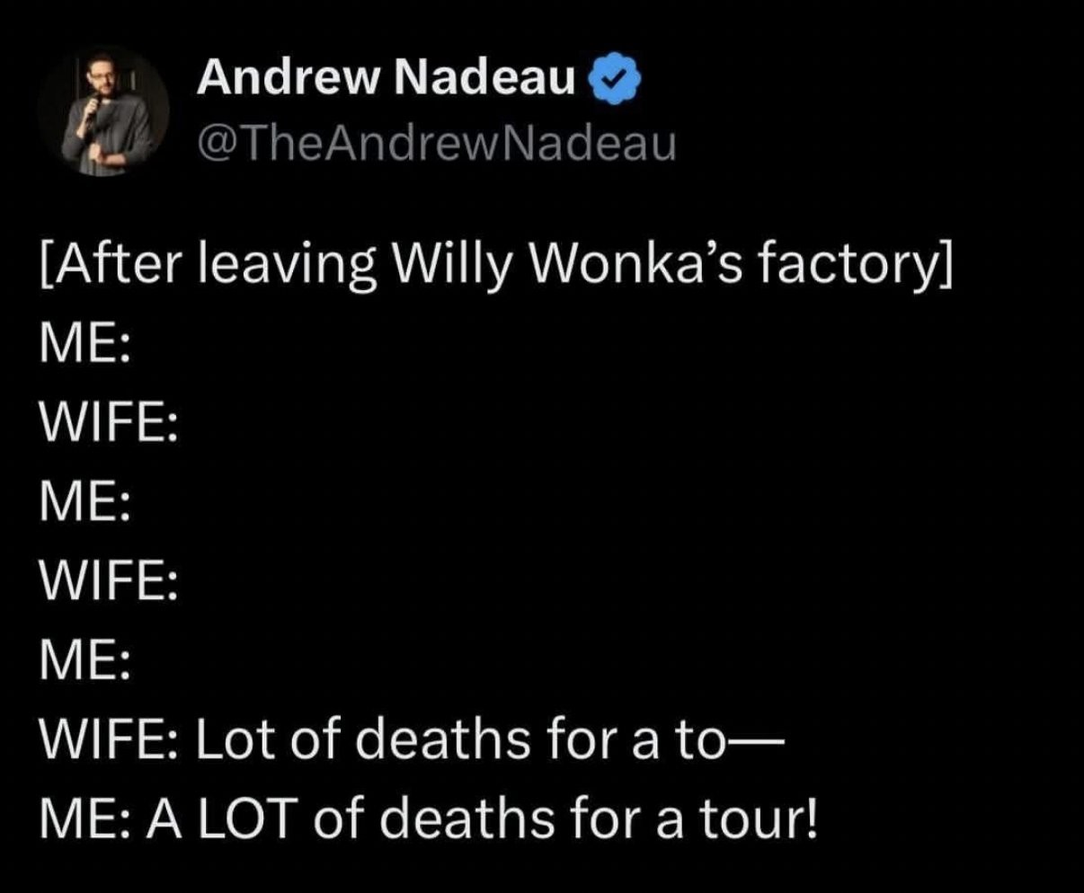
Task: Click the final "A LOT of deaths" line
Action: (x=430, y=818)
